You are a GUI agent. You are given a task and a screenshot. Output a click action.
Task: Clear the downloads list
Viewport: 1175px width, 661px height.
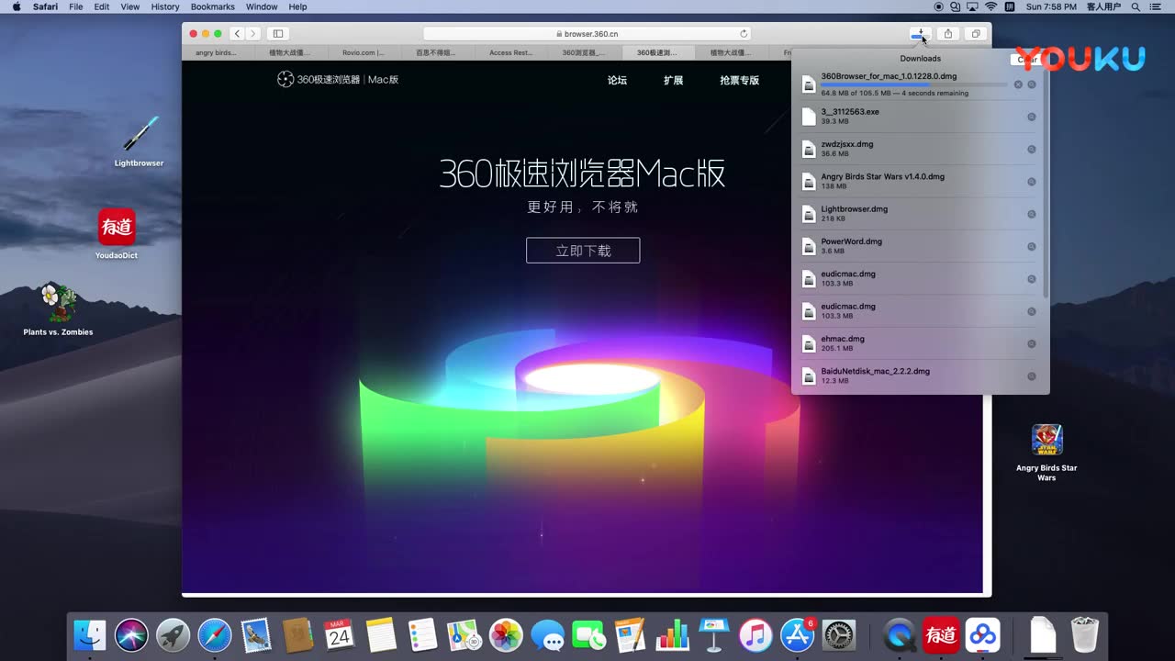1026,59
